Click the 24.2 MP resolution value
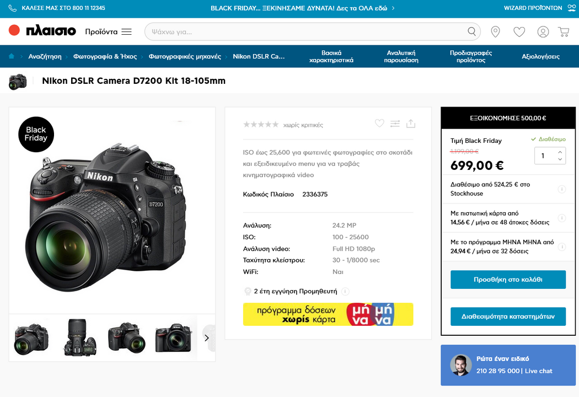579x397 pixels. click(x=344, y=226)
